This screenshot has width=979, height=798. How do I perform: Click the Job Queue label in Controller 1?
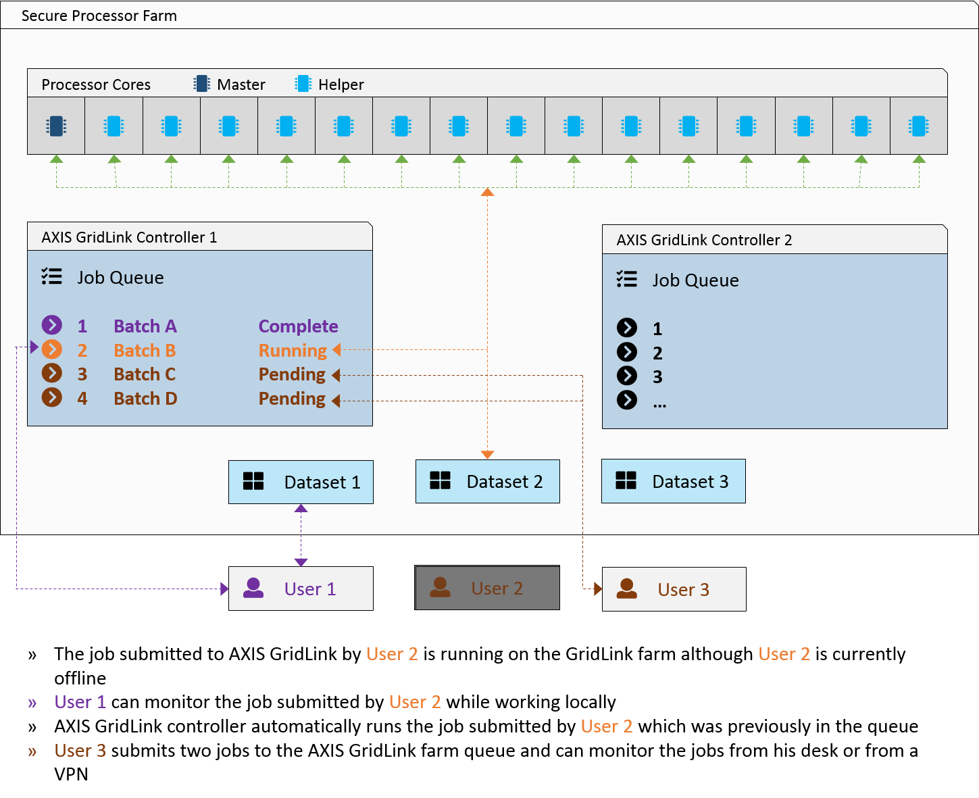[x=120, y=278]
